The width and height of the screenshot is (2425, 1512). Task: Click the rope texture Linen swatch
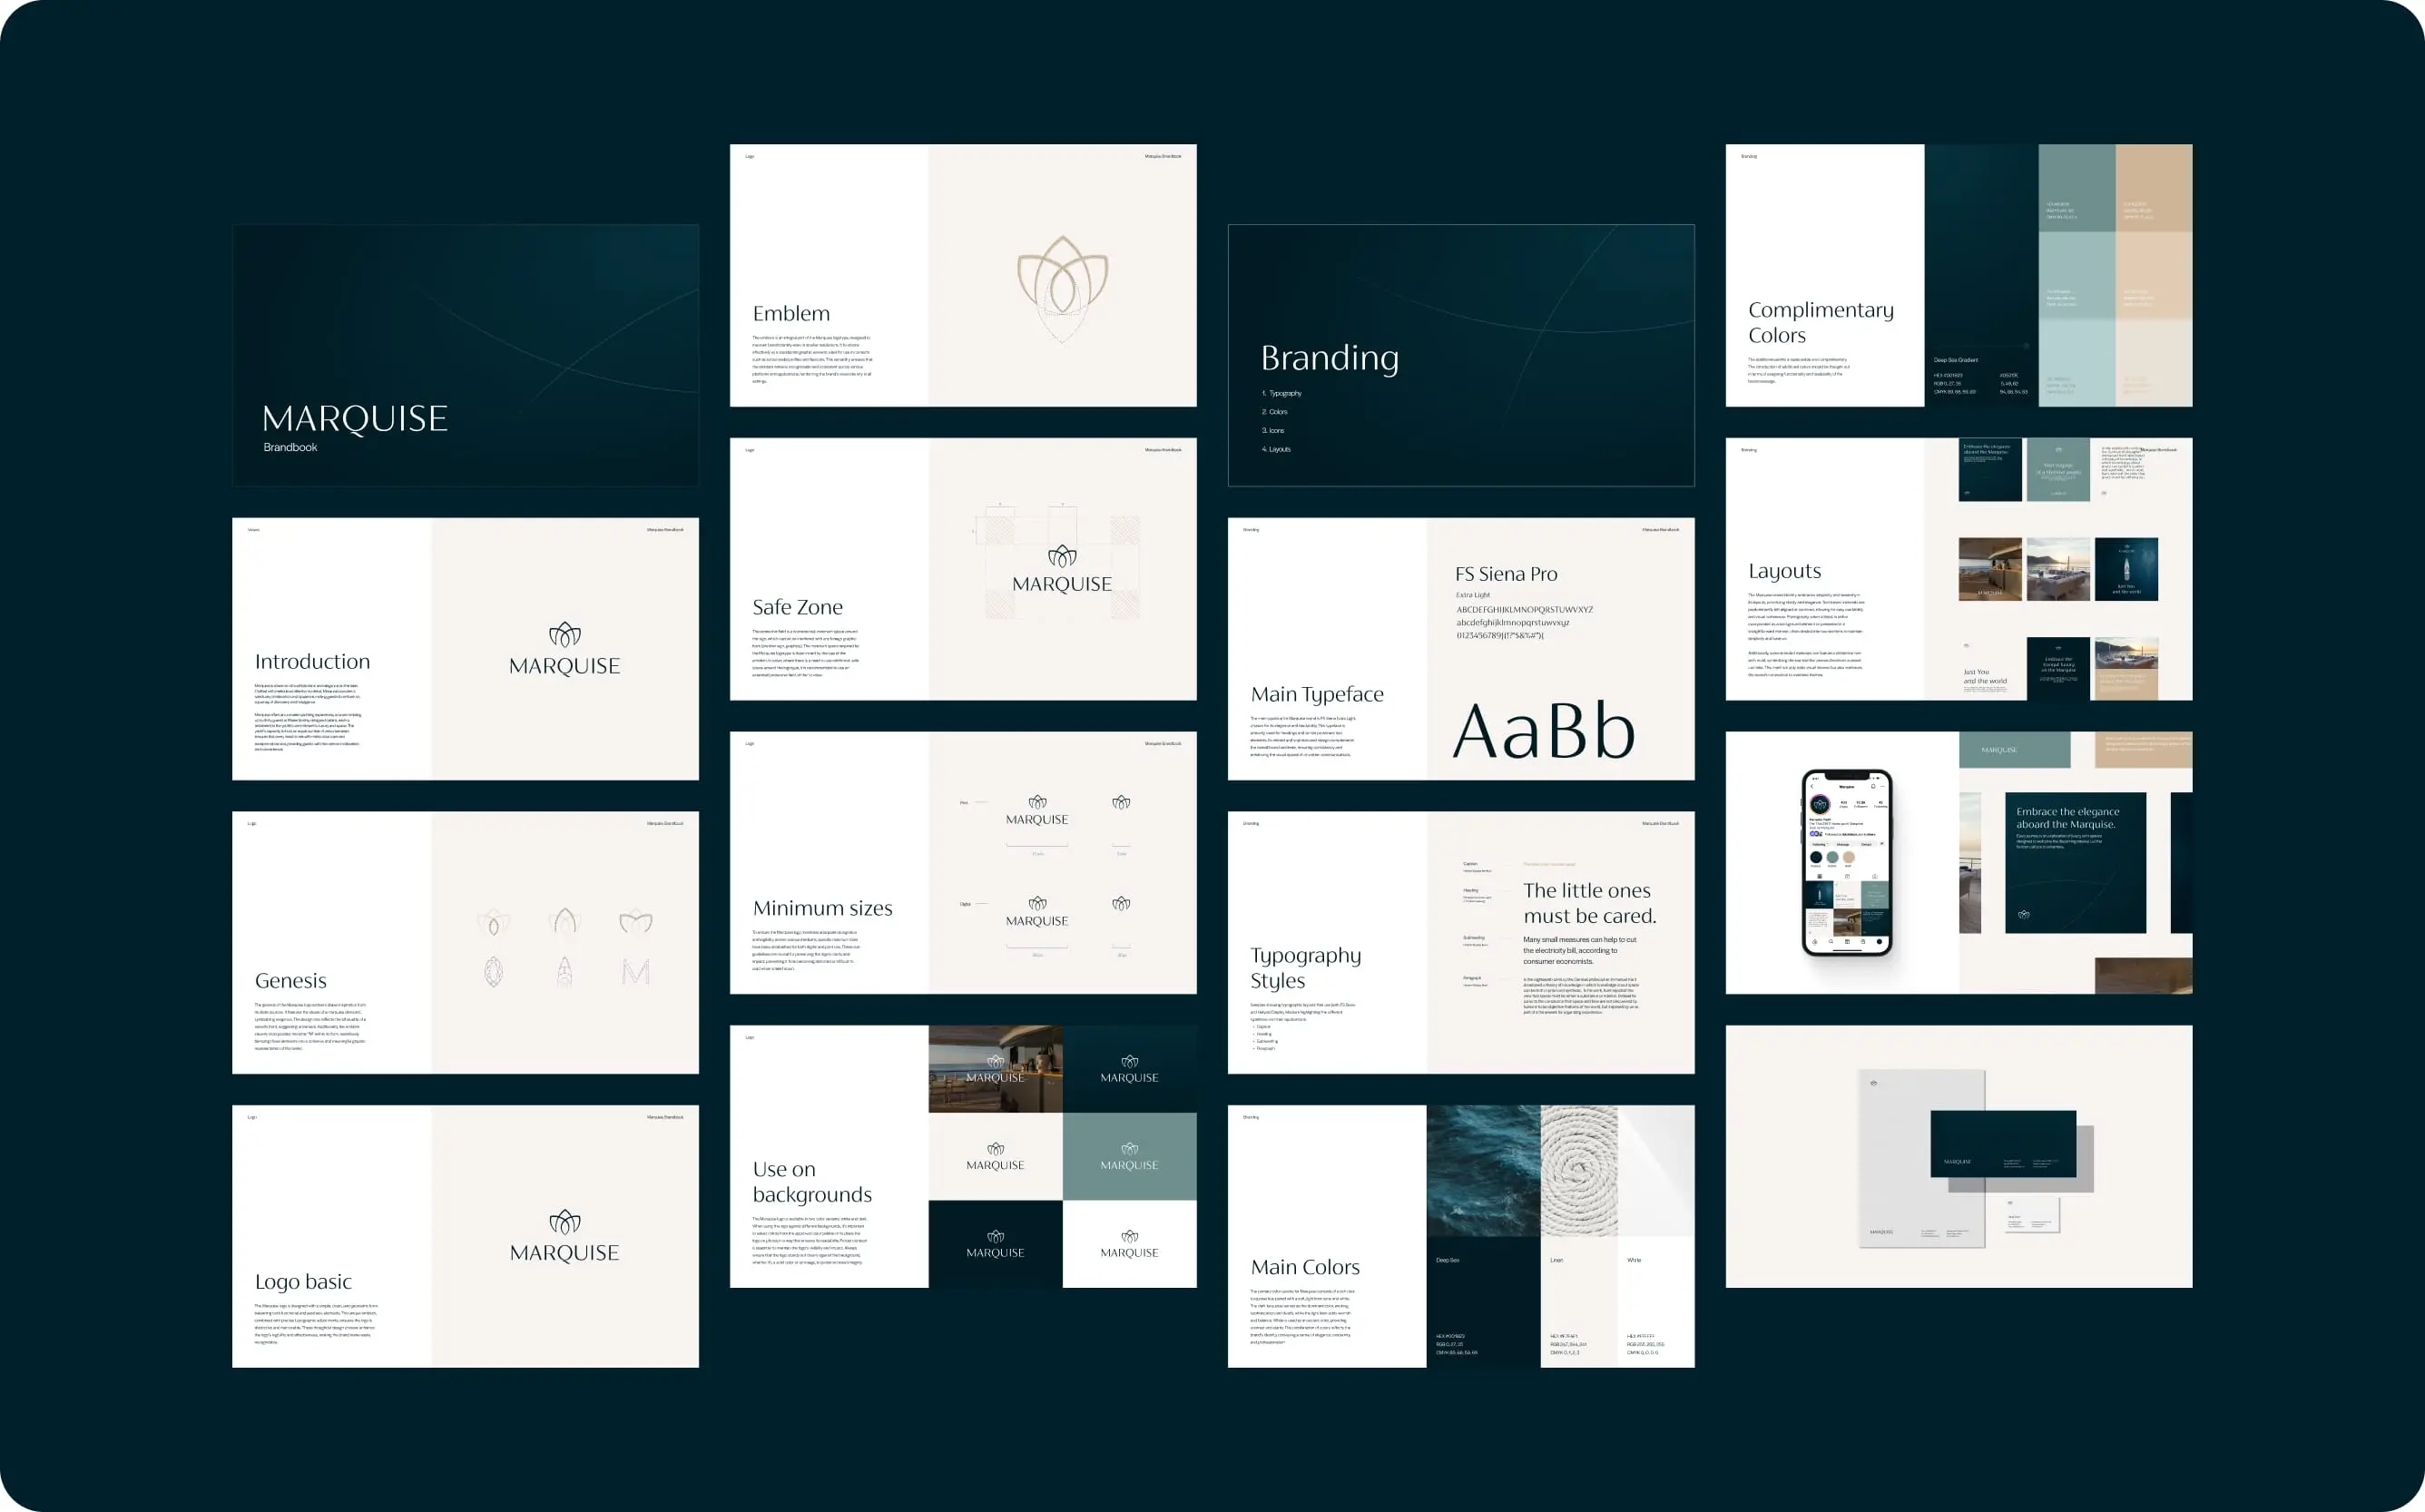click(x=1578, y=1170)
